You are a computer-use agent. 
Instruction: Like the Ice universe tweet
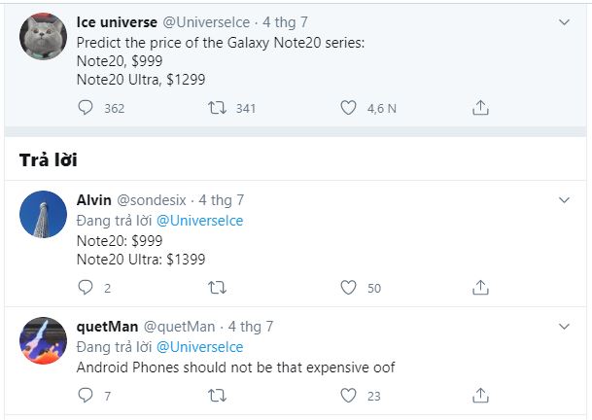(x=348, y=108)
